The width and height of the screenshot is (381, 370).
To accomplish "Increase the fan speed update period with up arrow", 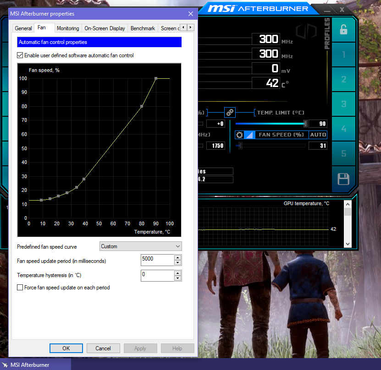I will pyautogui.click(x=178, y=258).
